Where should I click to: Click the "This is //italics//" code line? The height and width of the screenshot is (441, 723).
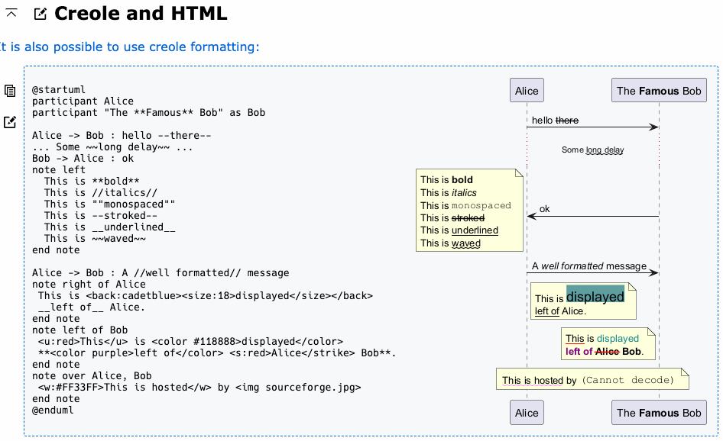click(101, 193)
